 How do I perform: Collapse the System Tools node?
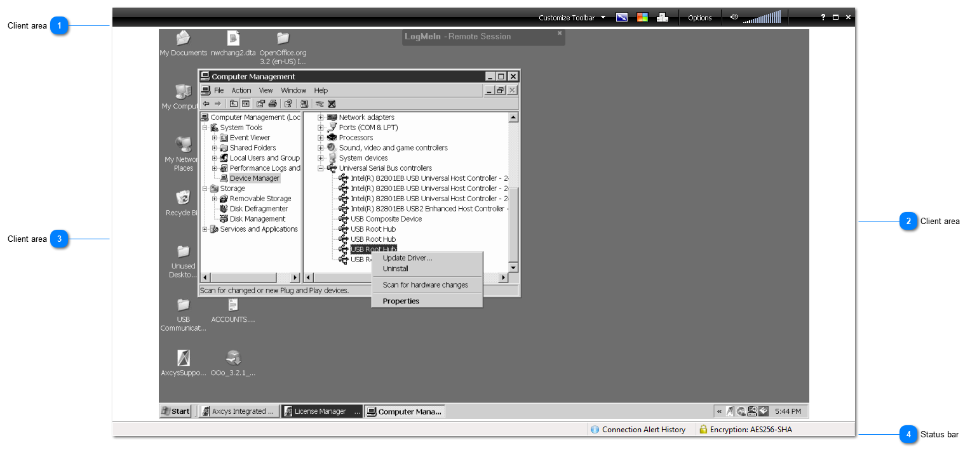coord(205,128)
